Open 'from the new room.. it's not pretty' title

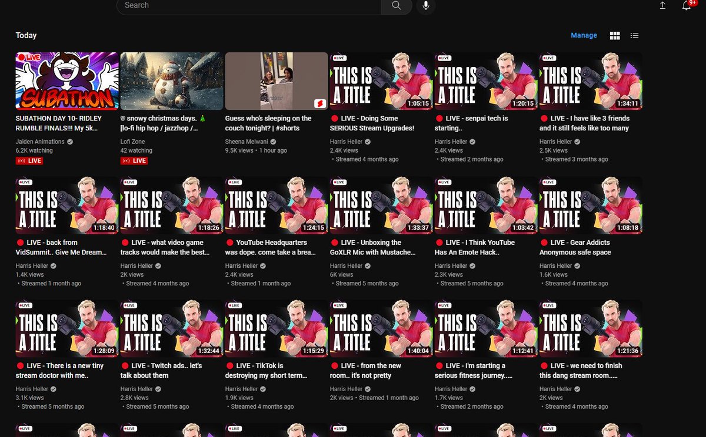(365, 371)
